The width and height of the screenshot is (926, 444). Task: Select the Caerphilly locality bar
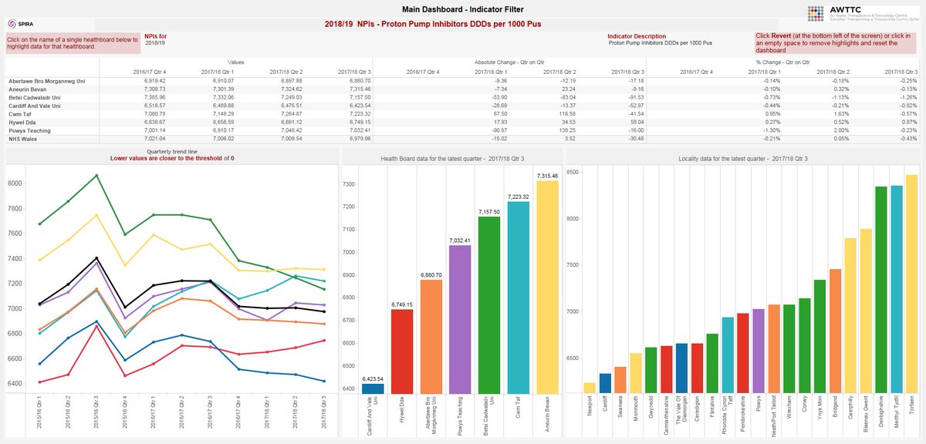[x=850, y=316]
